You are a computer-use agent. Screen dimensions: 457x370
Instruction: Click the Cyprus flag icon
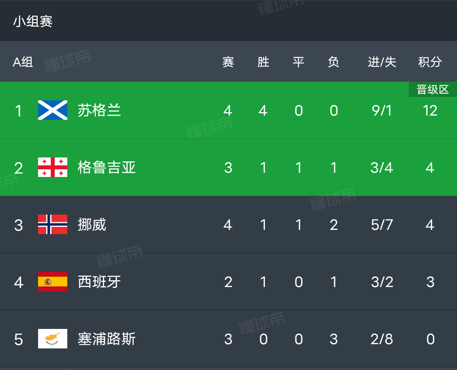[x=53, y=339]
